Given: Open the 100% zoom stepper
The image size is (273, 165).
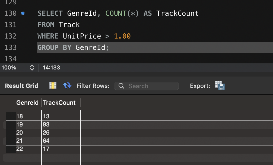Looking at the screenshot, I should tap(32, 68).
